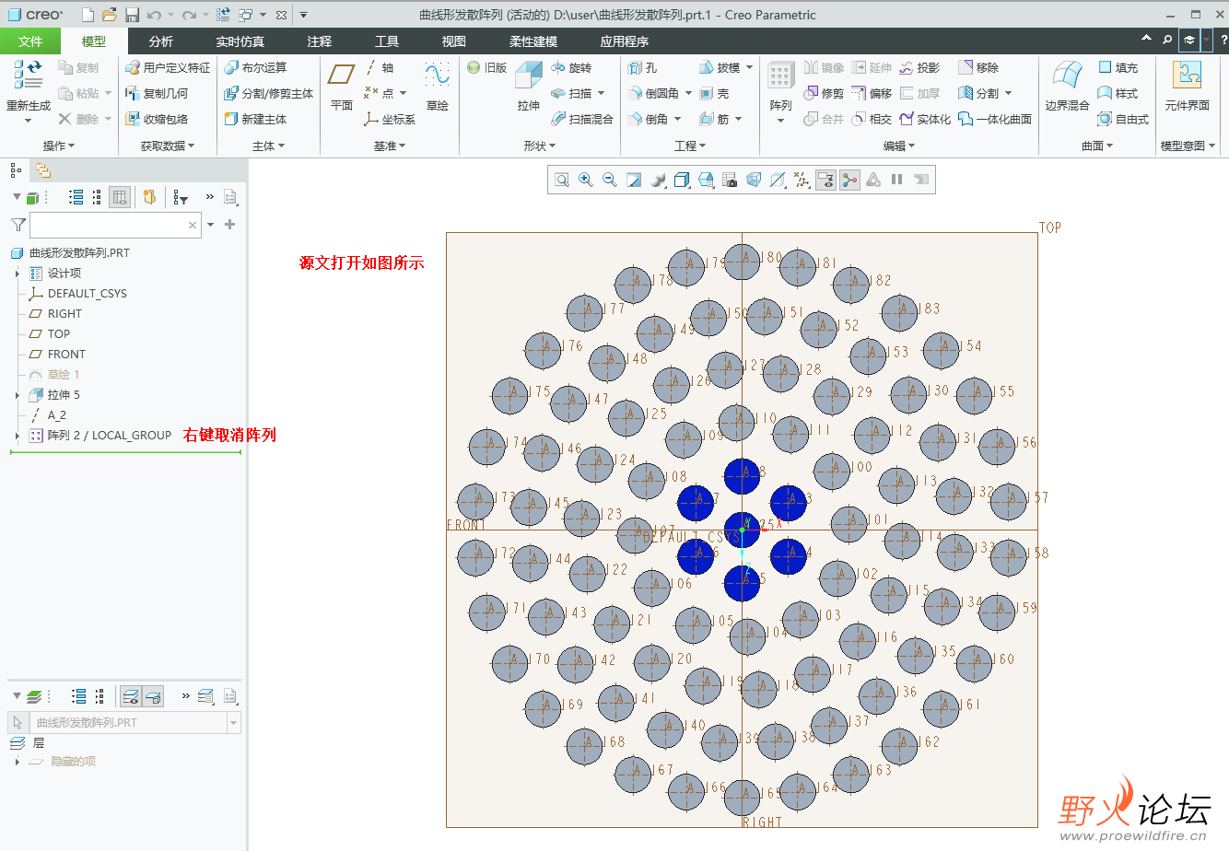Click the Project (投影) tool
Image resolution: width=1229 pixels, height=851 pixels.
919,67
